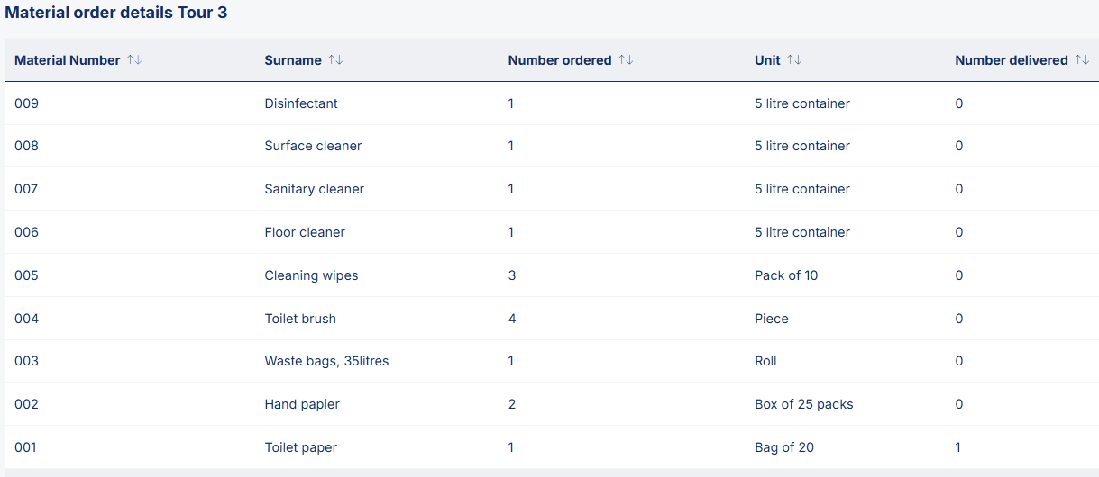Click the Number delivered header label
Screen dimensions: 1099x477
[1011, 60]
